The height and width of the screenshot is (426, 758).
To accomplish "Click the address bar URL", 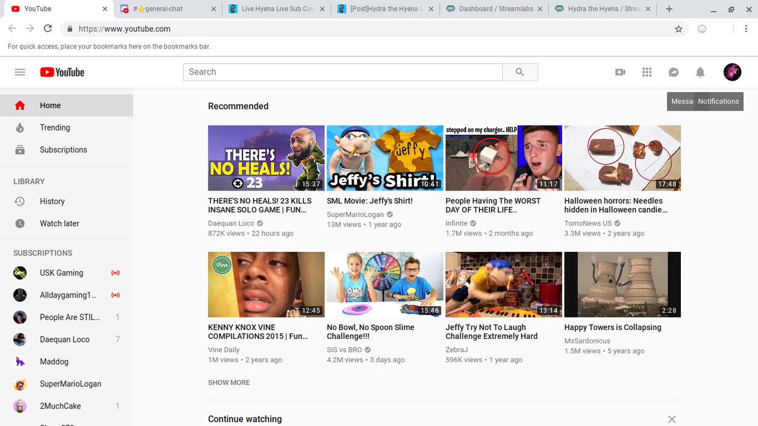I will tap(124, 29).
